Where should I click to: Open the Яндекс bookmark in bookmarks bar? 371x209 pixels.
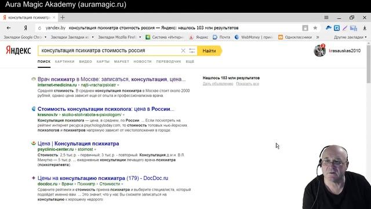point(199,37)
